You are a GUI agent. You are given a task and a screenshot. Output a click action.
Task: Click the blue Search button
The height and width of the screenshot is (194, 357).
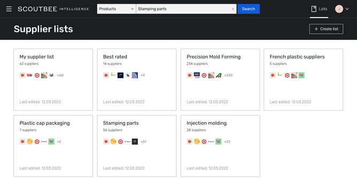tap(249, 9)
